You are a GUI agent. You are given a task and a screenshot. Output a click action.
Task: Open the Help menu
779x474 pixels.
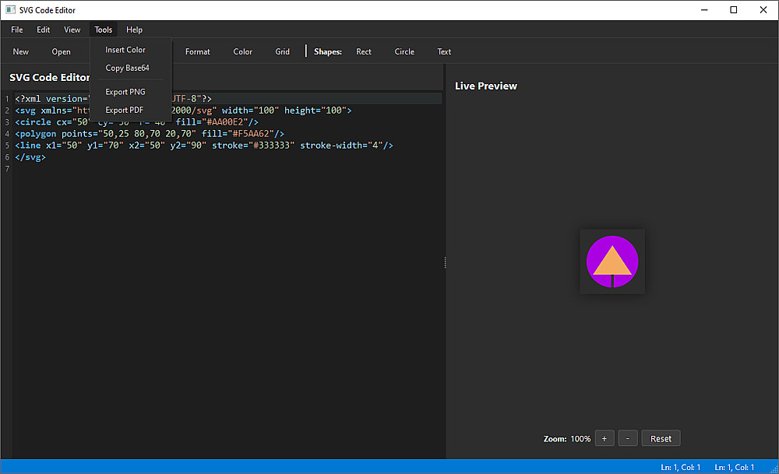(134, 30)
